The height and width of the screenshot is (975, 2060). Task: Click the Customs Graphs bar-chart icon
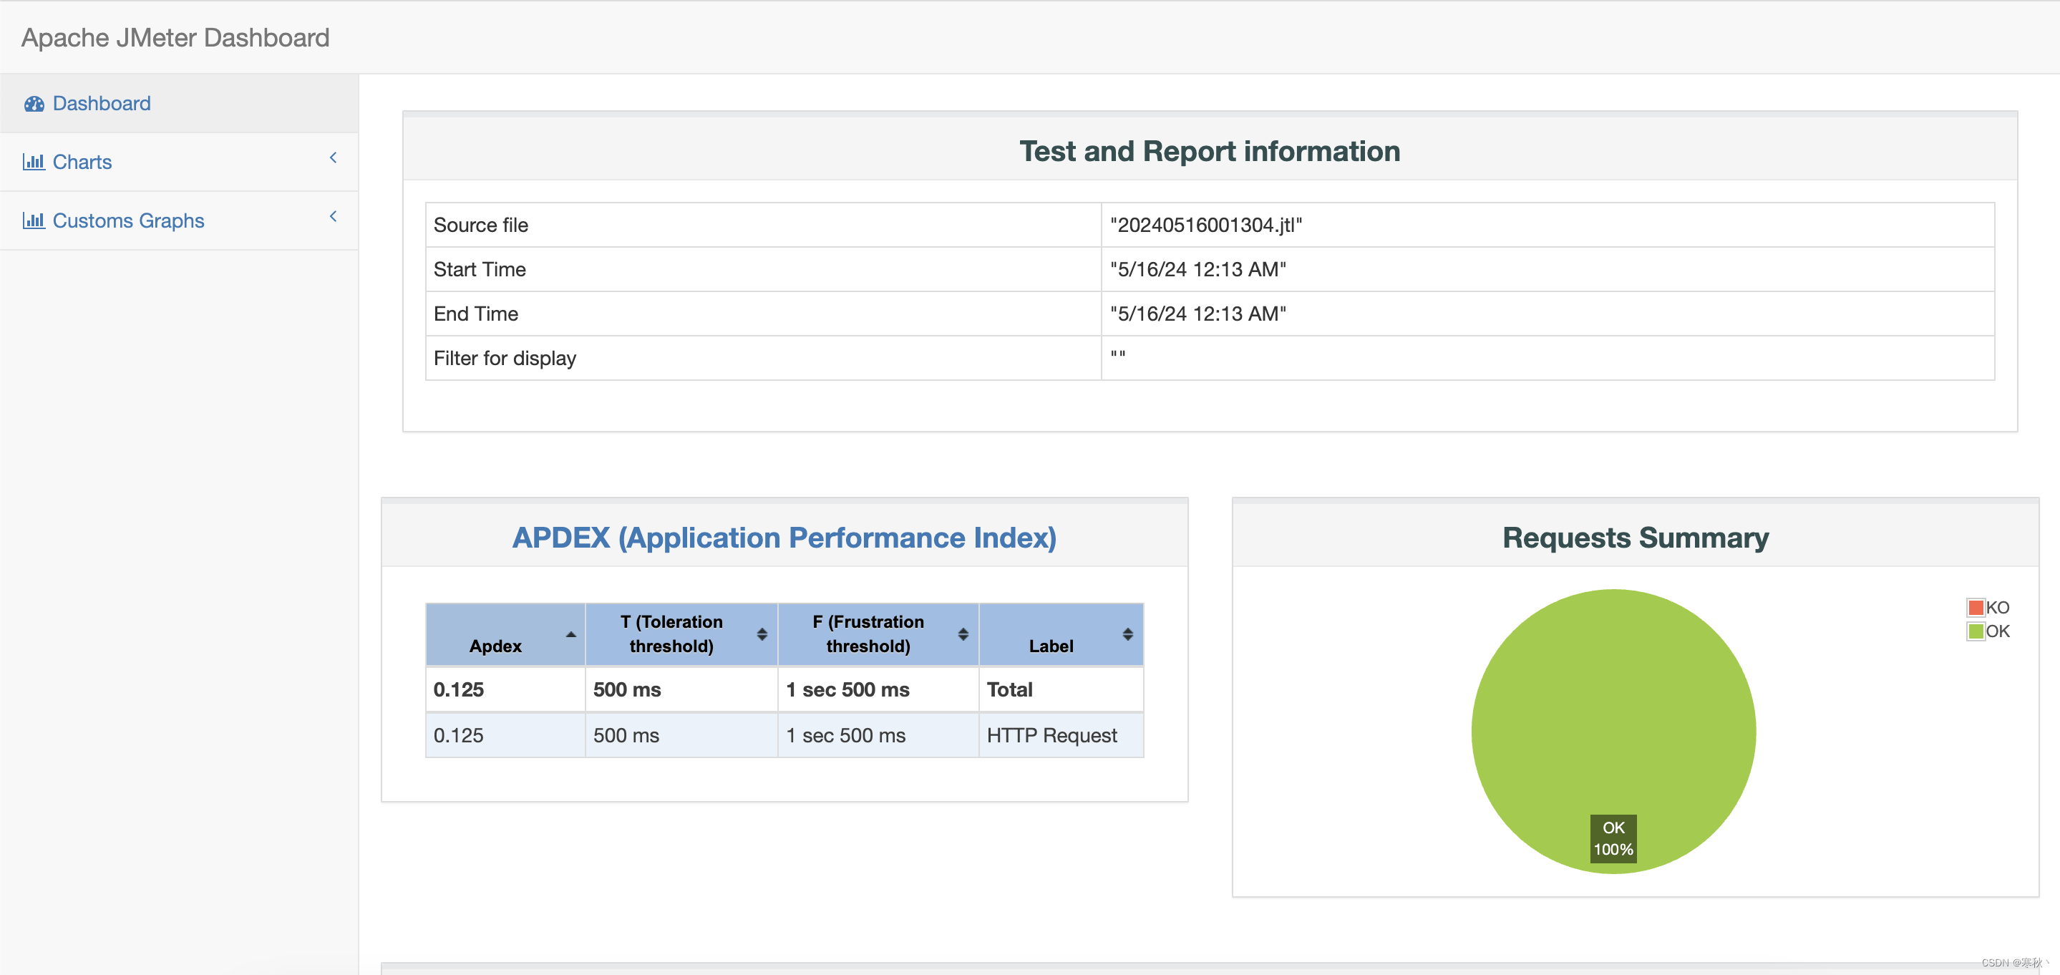tap(34, 220)
